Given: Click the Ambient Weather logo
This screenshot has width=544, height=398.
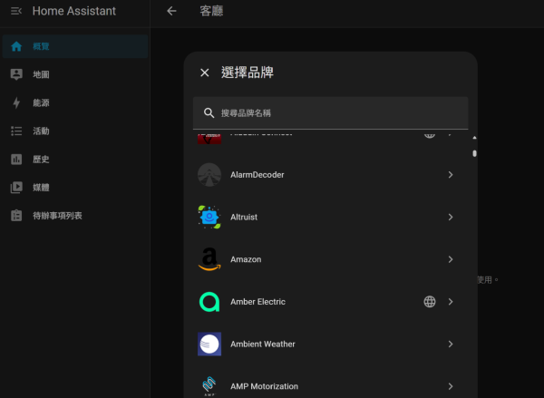Looking at the screenshot, I should 209,344.
